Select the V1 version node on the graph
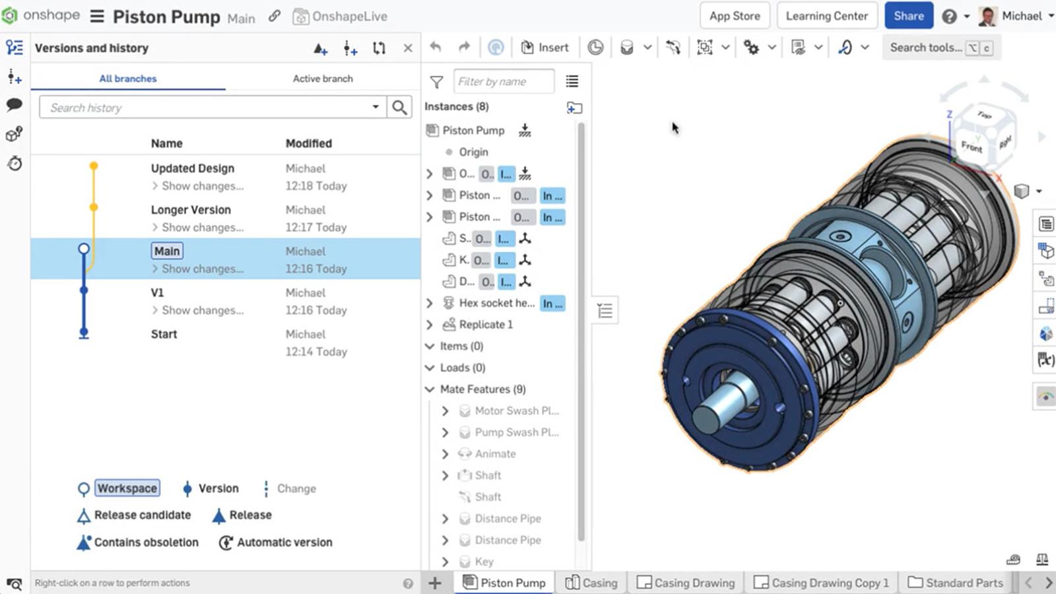 pos(84,290)
